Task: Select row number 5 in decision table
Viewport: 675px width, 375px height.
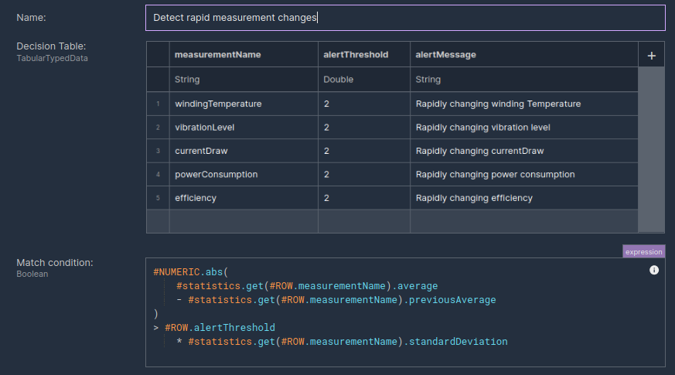Action: pyautogui.click(x=158, y=198)
